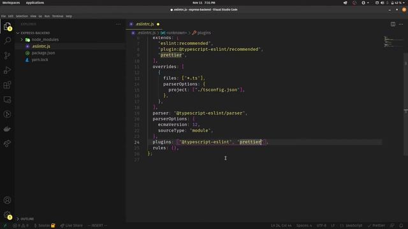Click the "eslint:recommended" string
The image size is (408, 229).
pos(184,43)
